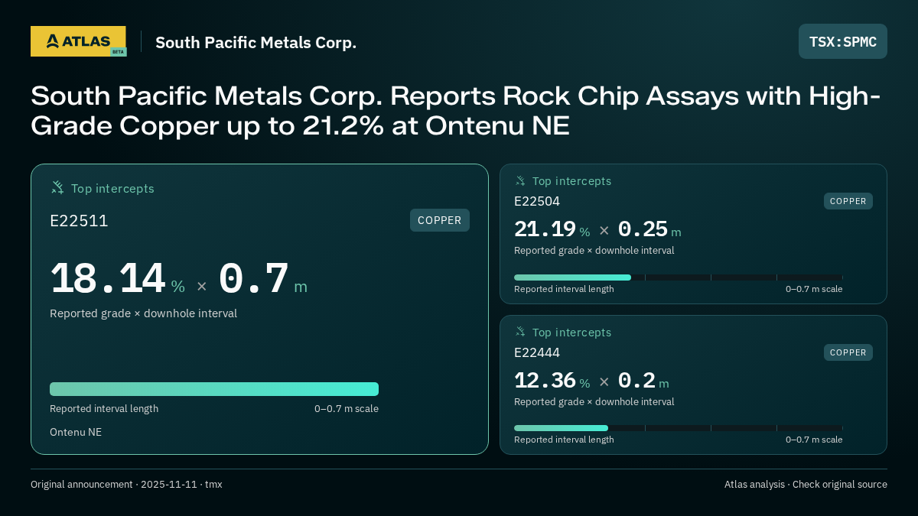Click the Top intercepts label on the E22444 card
Image resolution: width=918 pixels, height=516 pixels.
[x=571, y=333]
